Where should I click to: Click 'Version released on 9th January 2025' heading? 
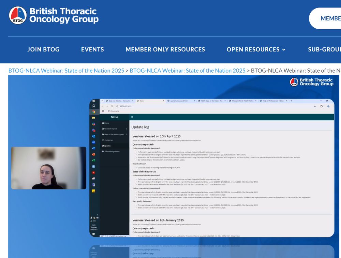click(x=158, y=220)
